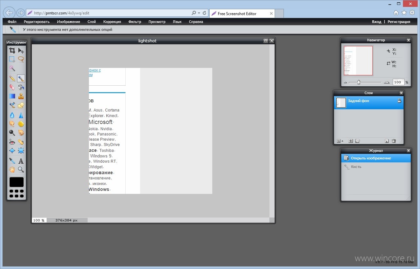Open the Слой menu
Viewport: 420px width, 269px height.
click(92, 22)
